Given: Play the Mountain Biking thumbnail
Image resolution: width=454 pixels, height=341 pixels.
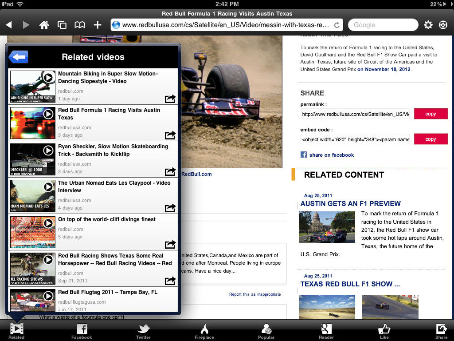Looking at the screenshot, I should (x=33, y=87).
